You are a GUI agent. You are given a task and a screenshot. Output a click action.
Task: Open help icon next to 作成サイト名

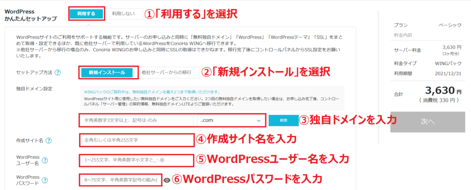pos(49,140)
